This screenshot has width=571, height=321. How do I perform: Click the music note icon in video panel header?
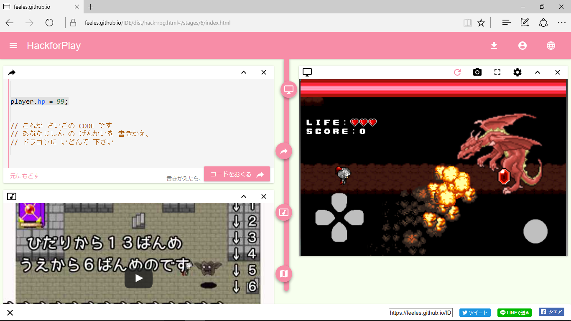pos(12,196)
